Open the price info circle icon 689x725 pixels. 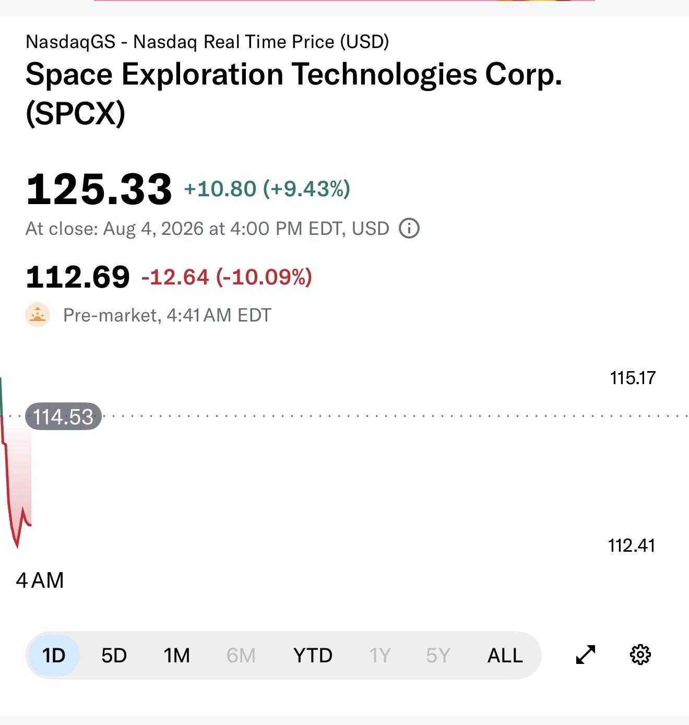(x=409, y=229)
